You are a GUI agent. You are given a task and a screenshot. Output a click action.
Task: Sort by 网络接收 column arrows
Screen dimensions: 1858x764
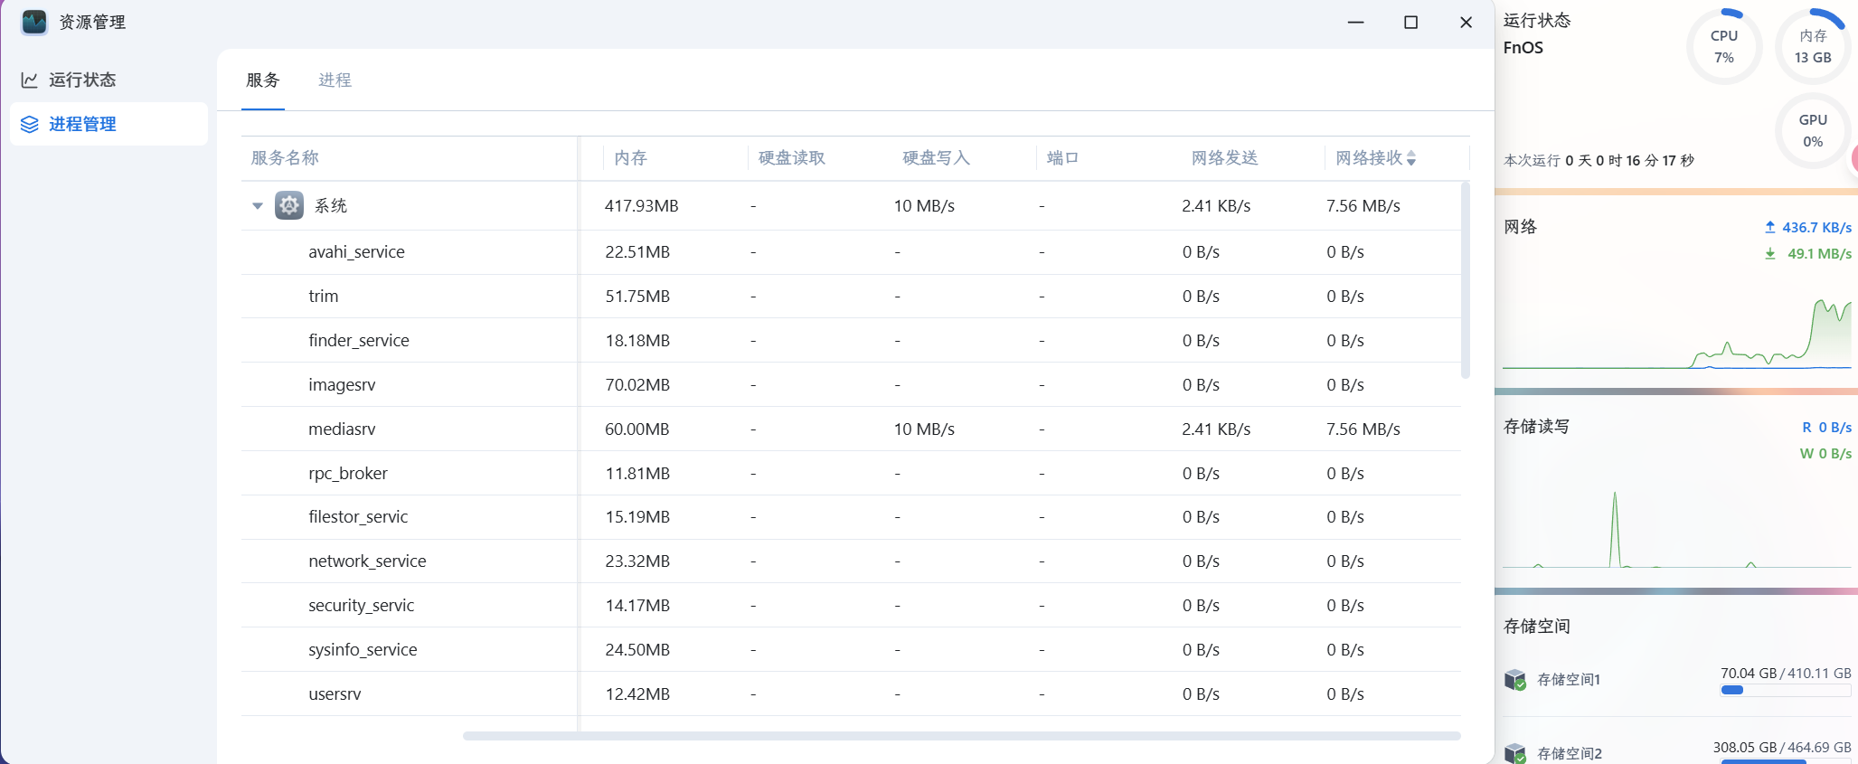[x=1411, y=158]
